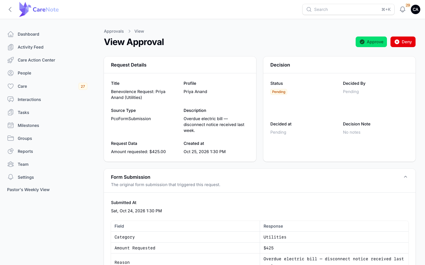
Task: Open the CareNote logo home link
Action: pos(39,9)
